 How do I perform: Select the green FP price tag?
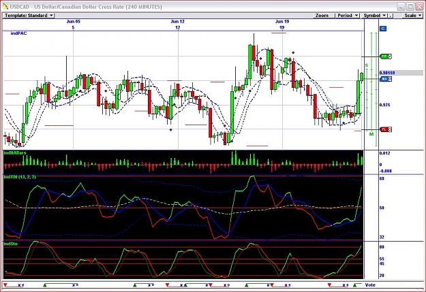(384, 56)
